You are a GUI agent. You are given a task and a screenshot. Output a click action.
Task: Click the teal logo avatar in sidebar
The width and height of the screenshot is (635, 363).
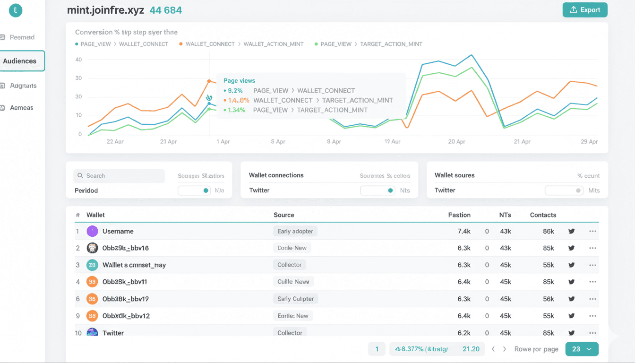(x=16, y=10)
